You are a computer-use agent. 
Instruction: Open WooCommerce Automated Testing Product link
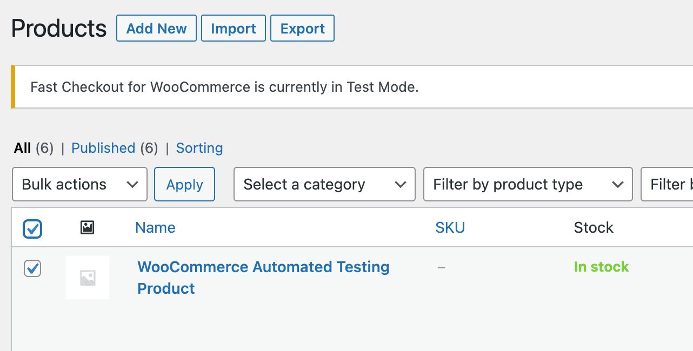(x=263, y=267)
